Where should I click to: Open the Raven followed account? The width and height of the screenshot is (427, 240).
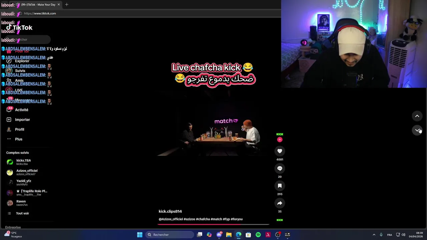(x=27, y=203)
